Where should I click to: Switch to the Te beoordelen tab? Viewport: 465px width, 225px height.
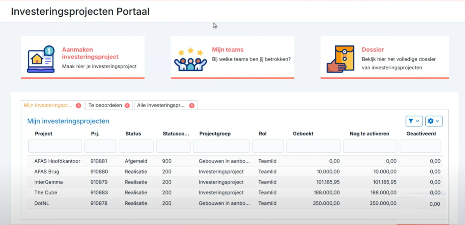pyautogui.click(x=109, y=106)
